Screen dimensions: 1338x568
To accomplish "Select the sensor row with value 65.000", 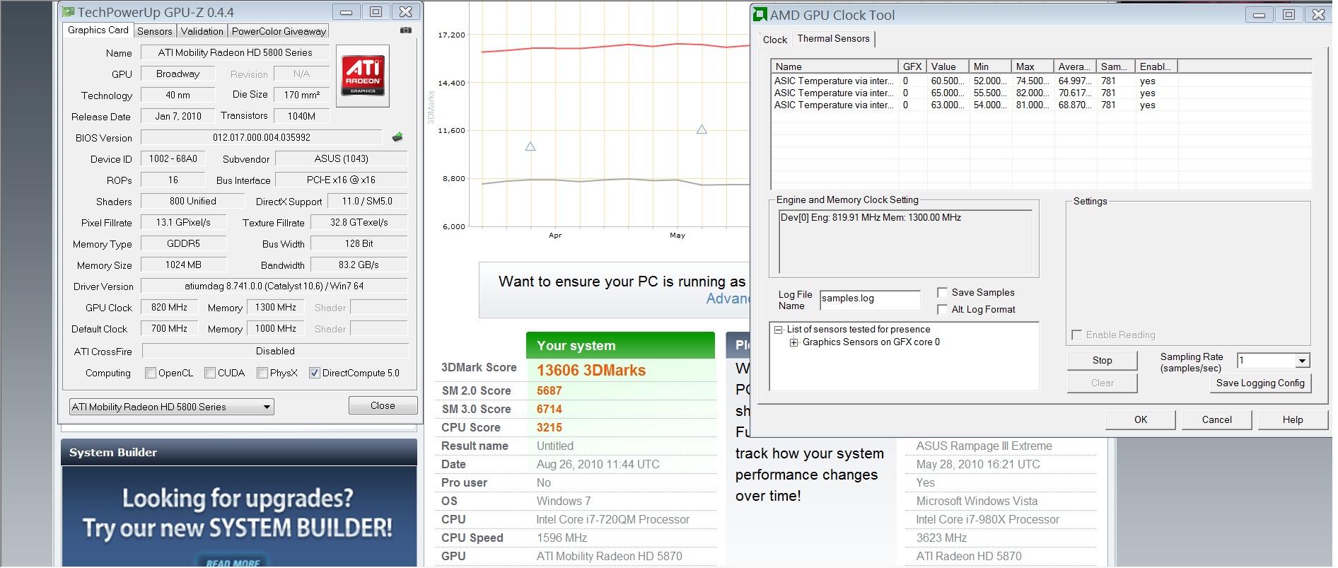I will pyautogui.click(x=1041, y=93).
